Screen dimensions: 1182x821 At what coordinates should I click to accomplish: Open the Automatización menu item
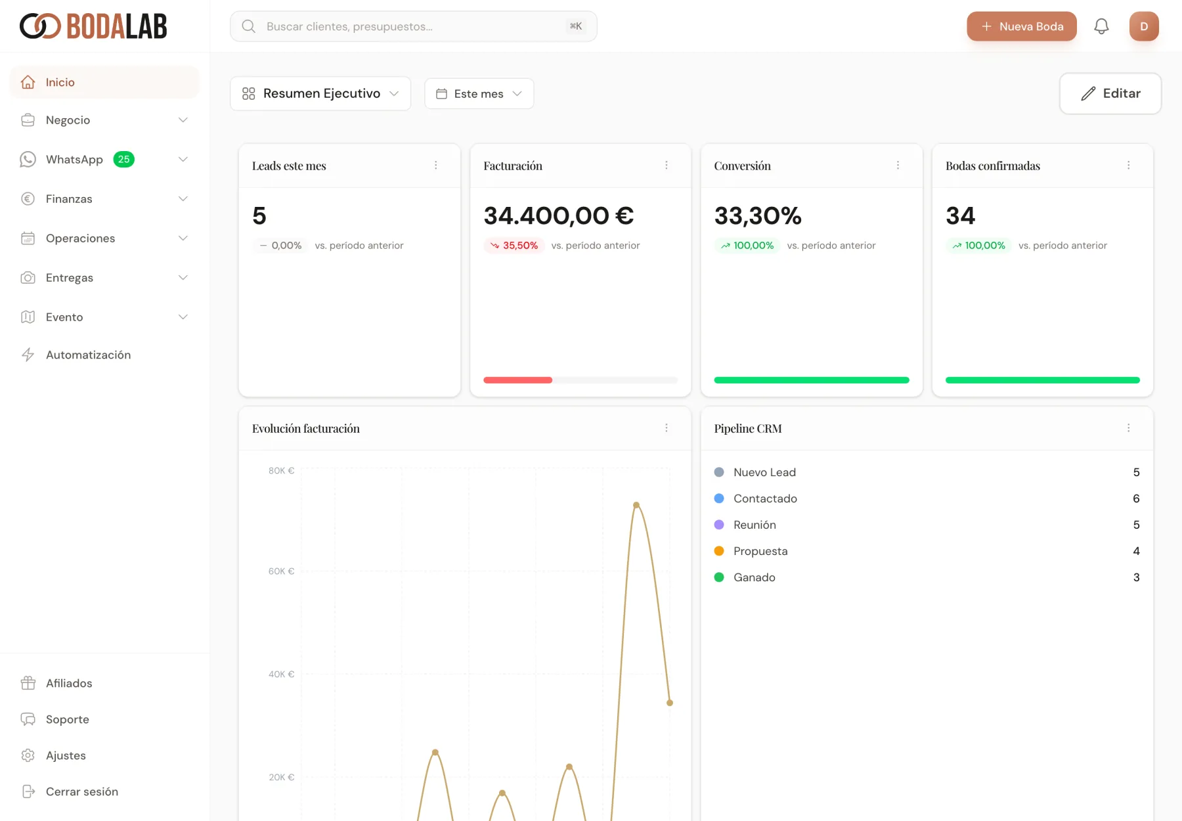coord(104,355)
